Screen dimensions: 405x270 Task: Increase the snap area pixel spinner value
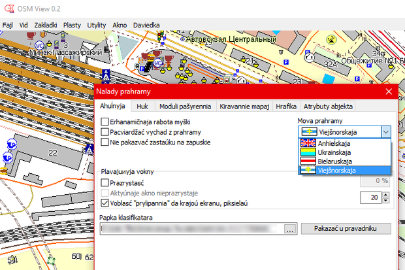tap(387, 194)
